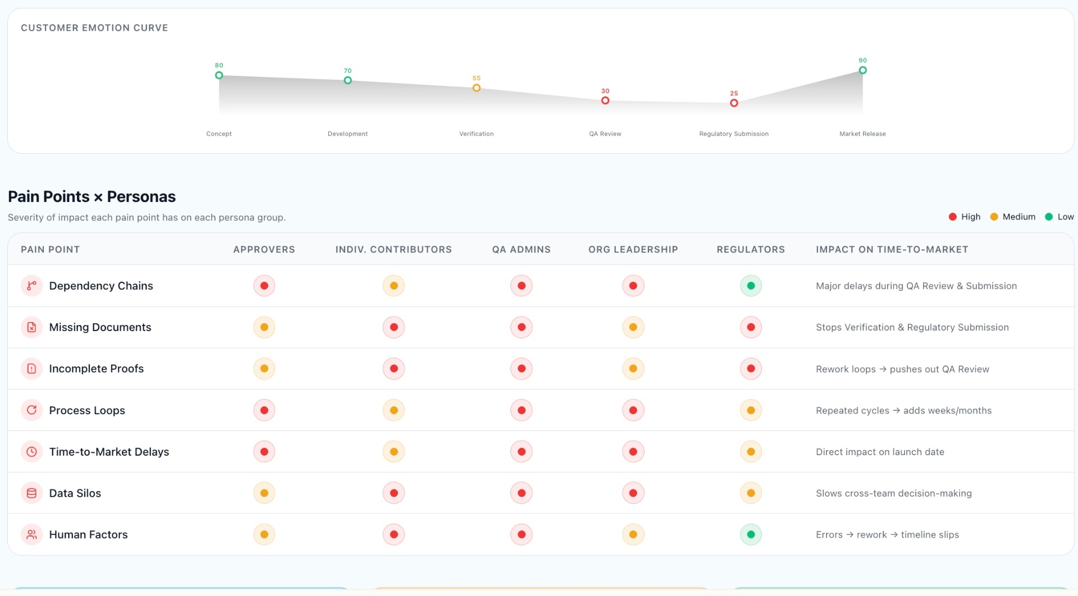Select the Data Silos row label
1078x596 pixels.
(x=75, y=493)
